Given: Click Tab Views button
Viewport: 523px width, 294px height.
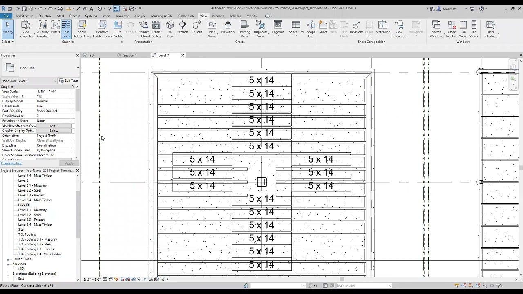Looking at the screenshot, I should (463, 29).
